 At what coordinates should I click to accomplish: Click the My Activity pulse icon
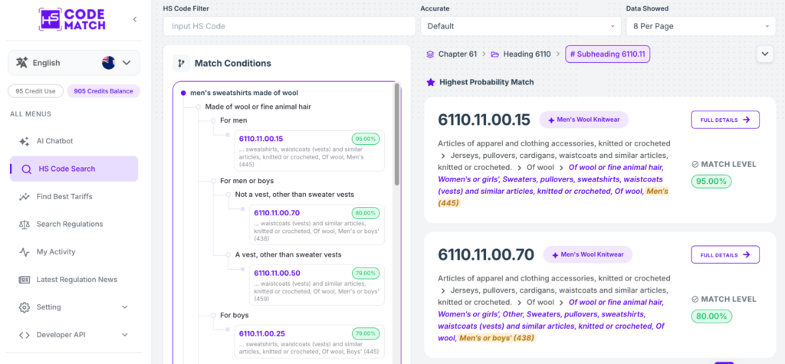click(24, 252)
